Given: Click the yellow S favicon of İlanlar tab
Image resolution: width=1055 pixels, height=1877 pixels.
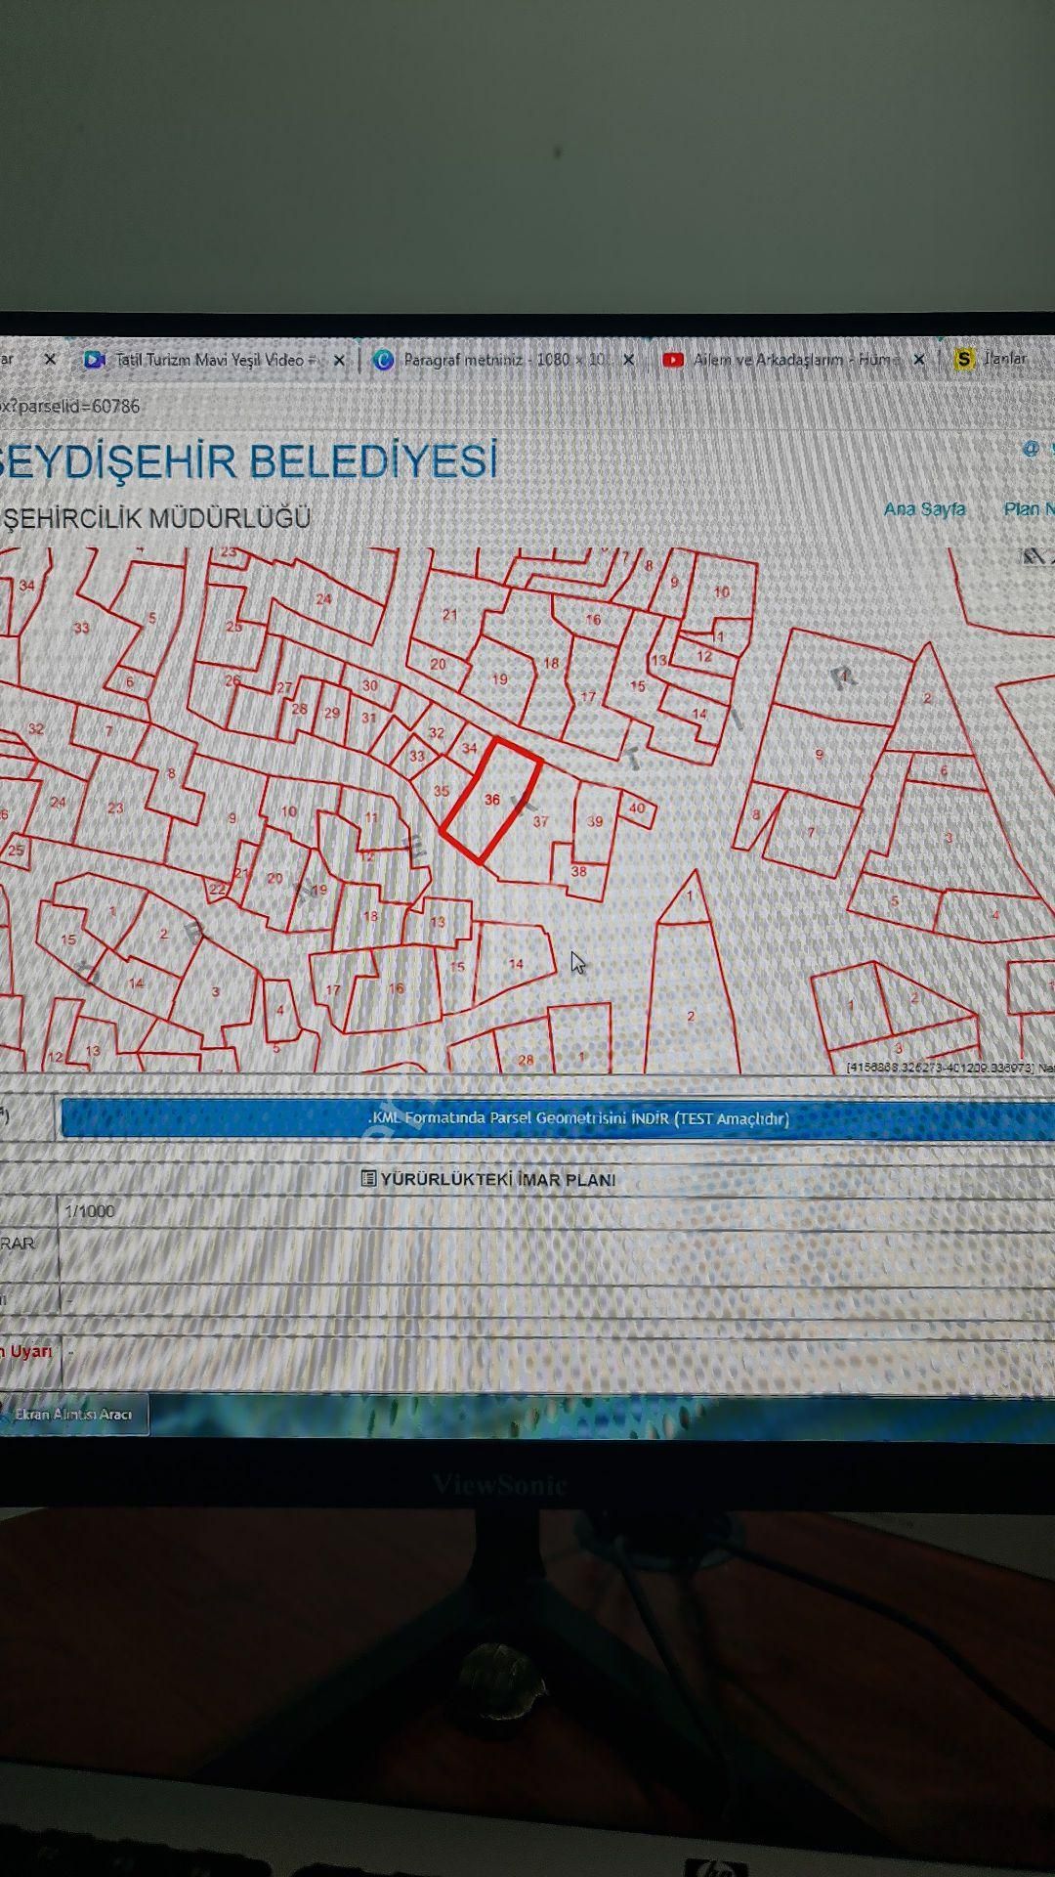Looking at the screenshot, I should click(x=964, y=360).
